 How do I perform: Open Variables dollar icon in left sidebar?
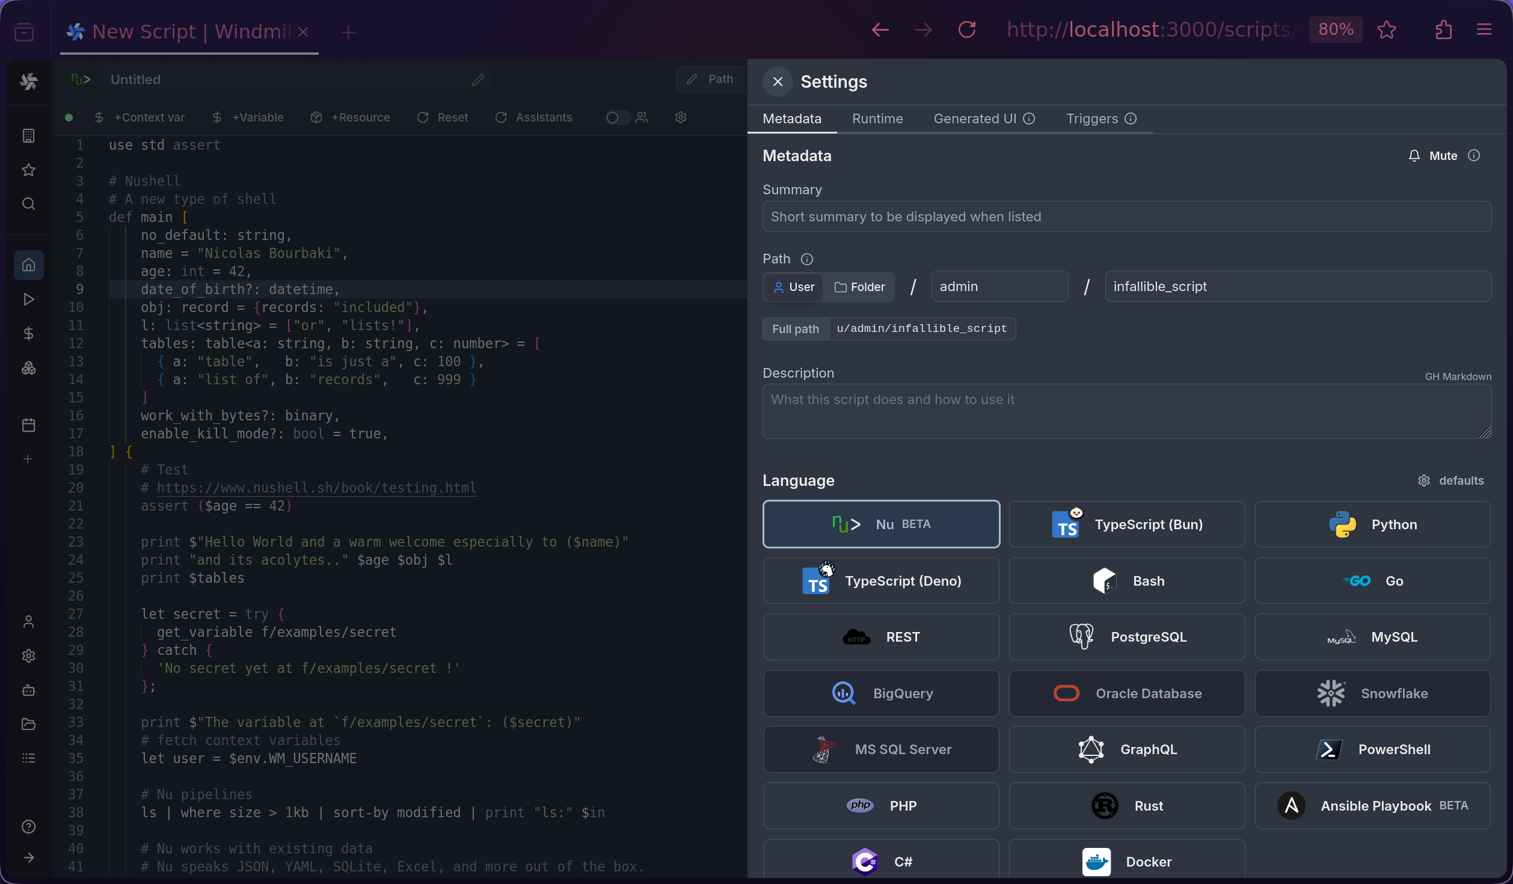28,333
